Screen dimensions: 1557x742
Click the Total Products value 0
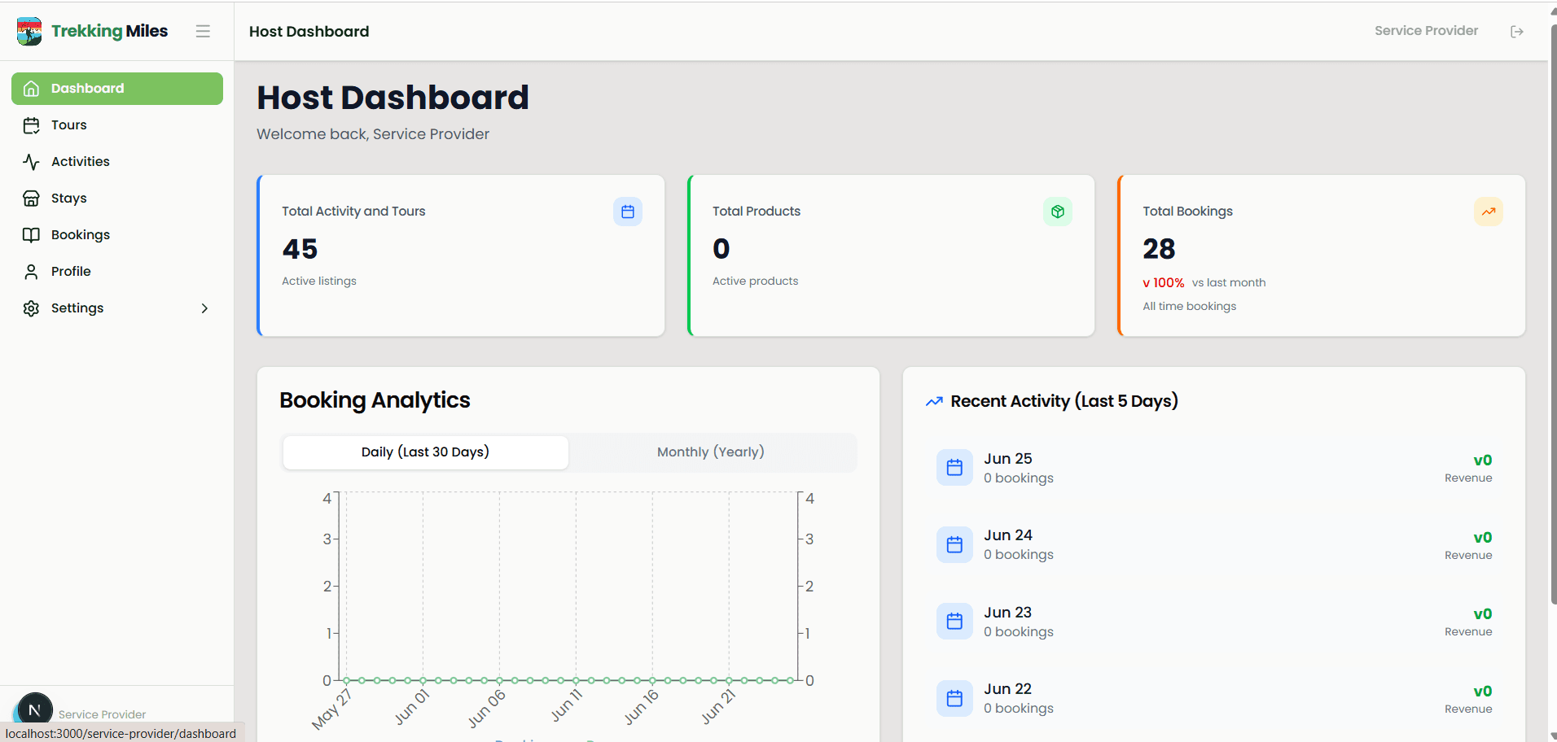(x=721, y=249)
